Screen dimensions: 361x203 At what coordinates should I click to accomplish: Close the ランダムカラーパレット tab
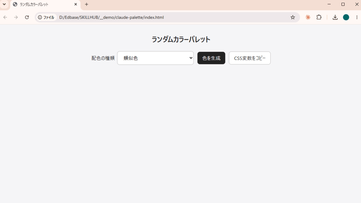(x=76, y=5)
